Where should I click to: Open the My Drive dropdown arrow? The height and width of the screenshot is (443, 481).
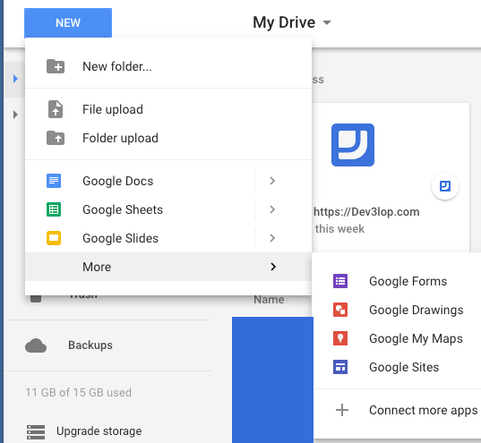[327, 22]
